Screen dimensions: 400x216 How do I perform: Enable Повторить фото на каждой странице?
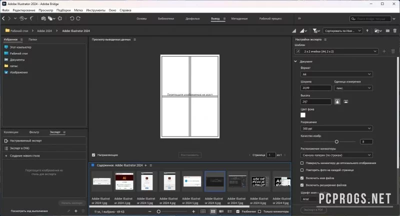tap(302, 170)
